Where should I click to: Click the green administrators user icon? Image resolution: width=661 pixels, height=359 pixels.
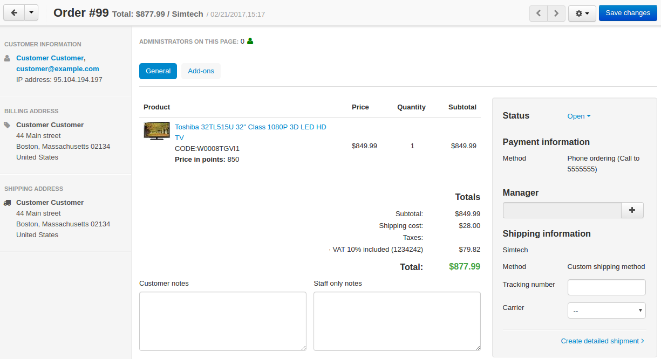250,41
